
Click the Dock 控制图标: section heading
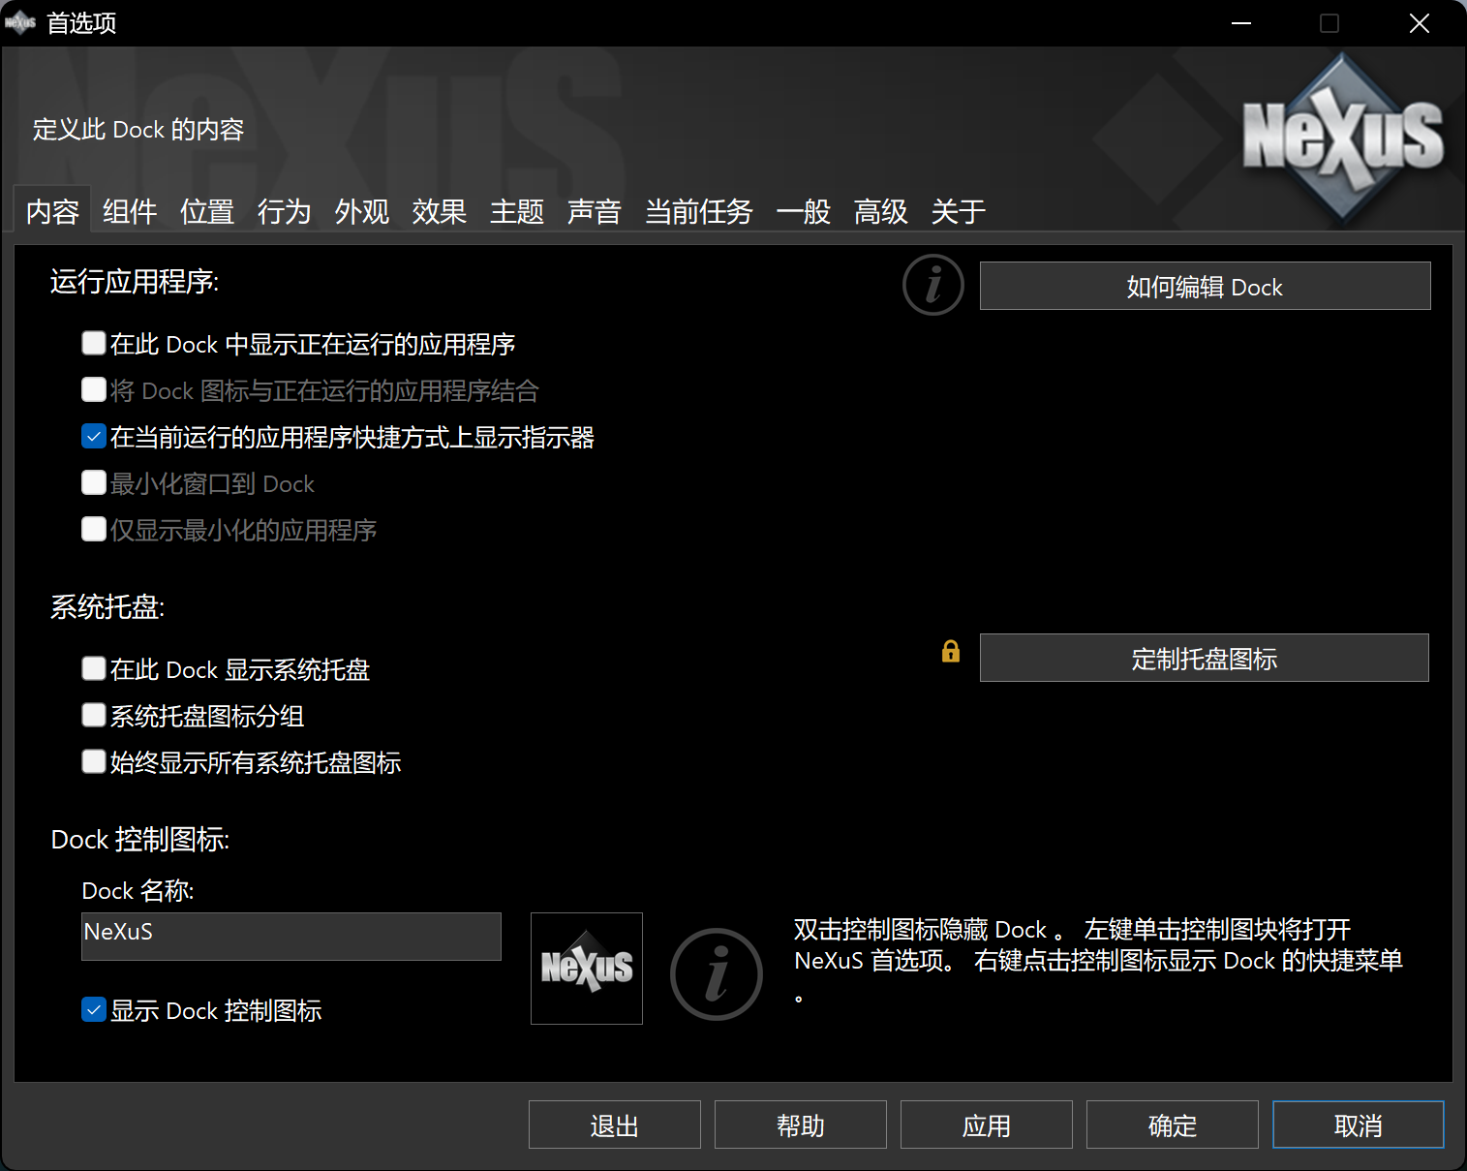140,840
